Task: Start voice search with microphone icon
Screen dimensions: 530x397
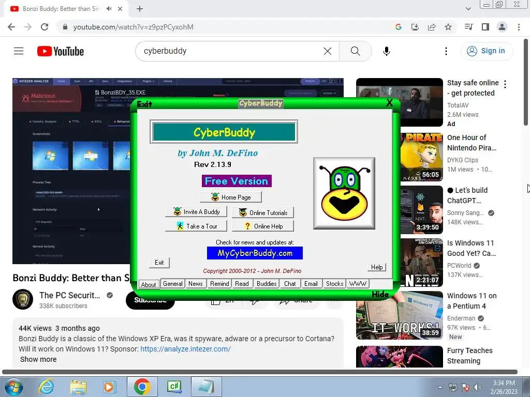Action: click(x=386, y=51)
